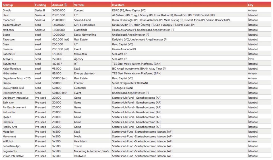Click the 2.570.000 amount cell
The image size is (273, 160).
click(x=62, y=15)
